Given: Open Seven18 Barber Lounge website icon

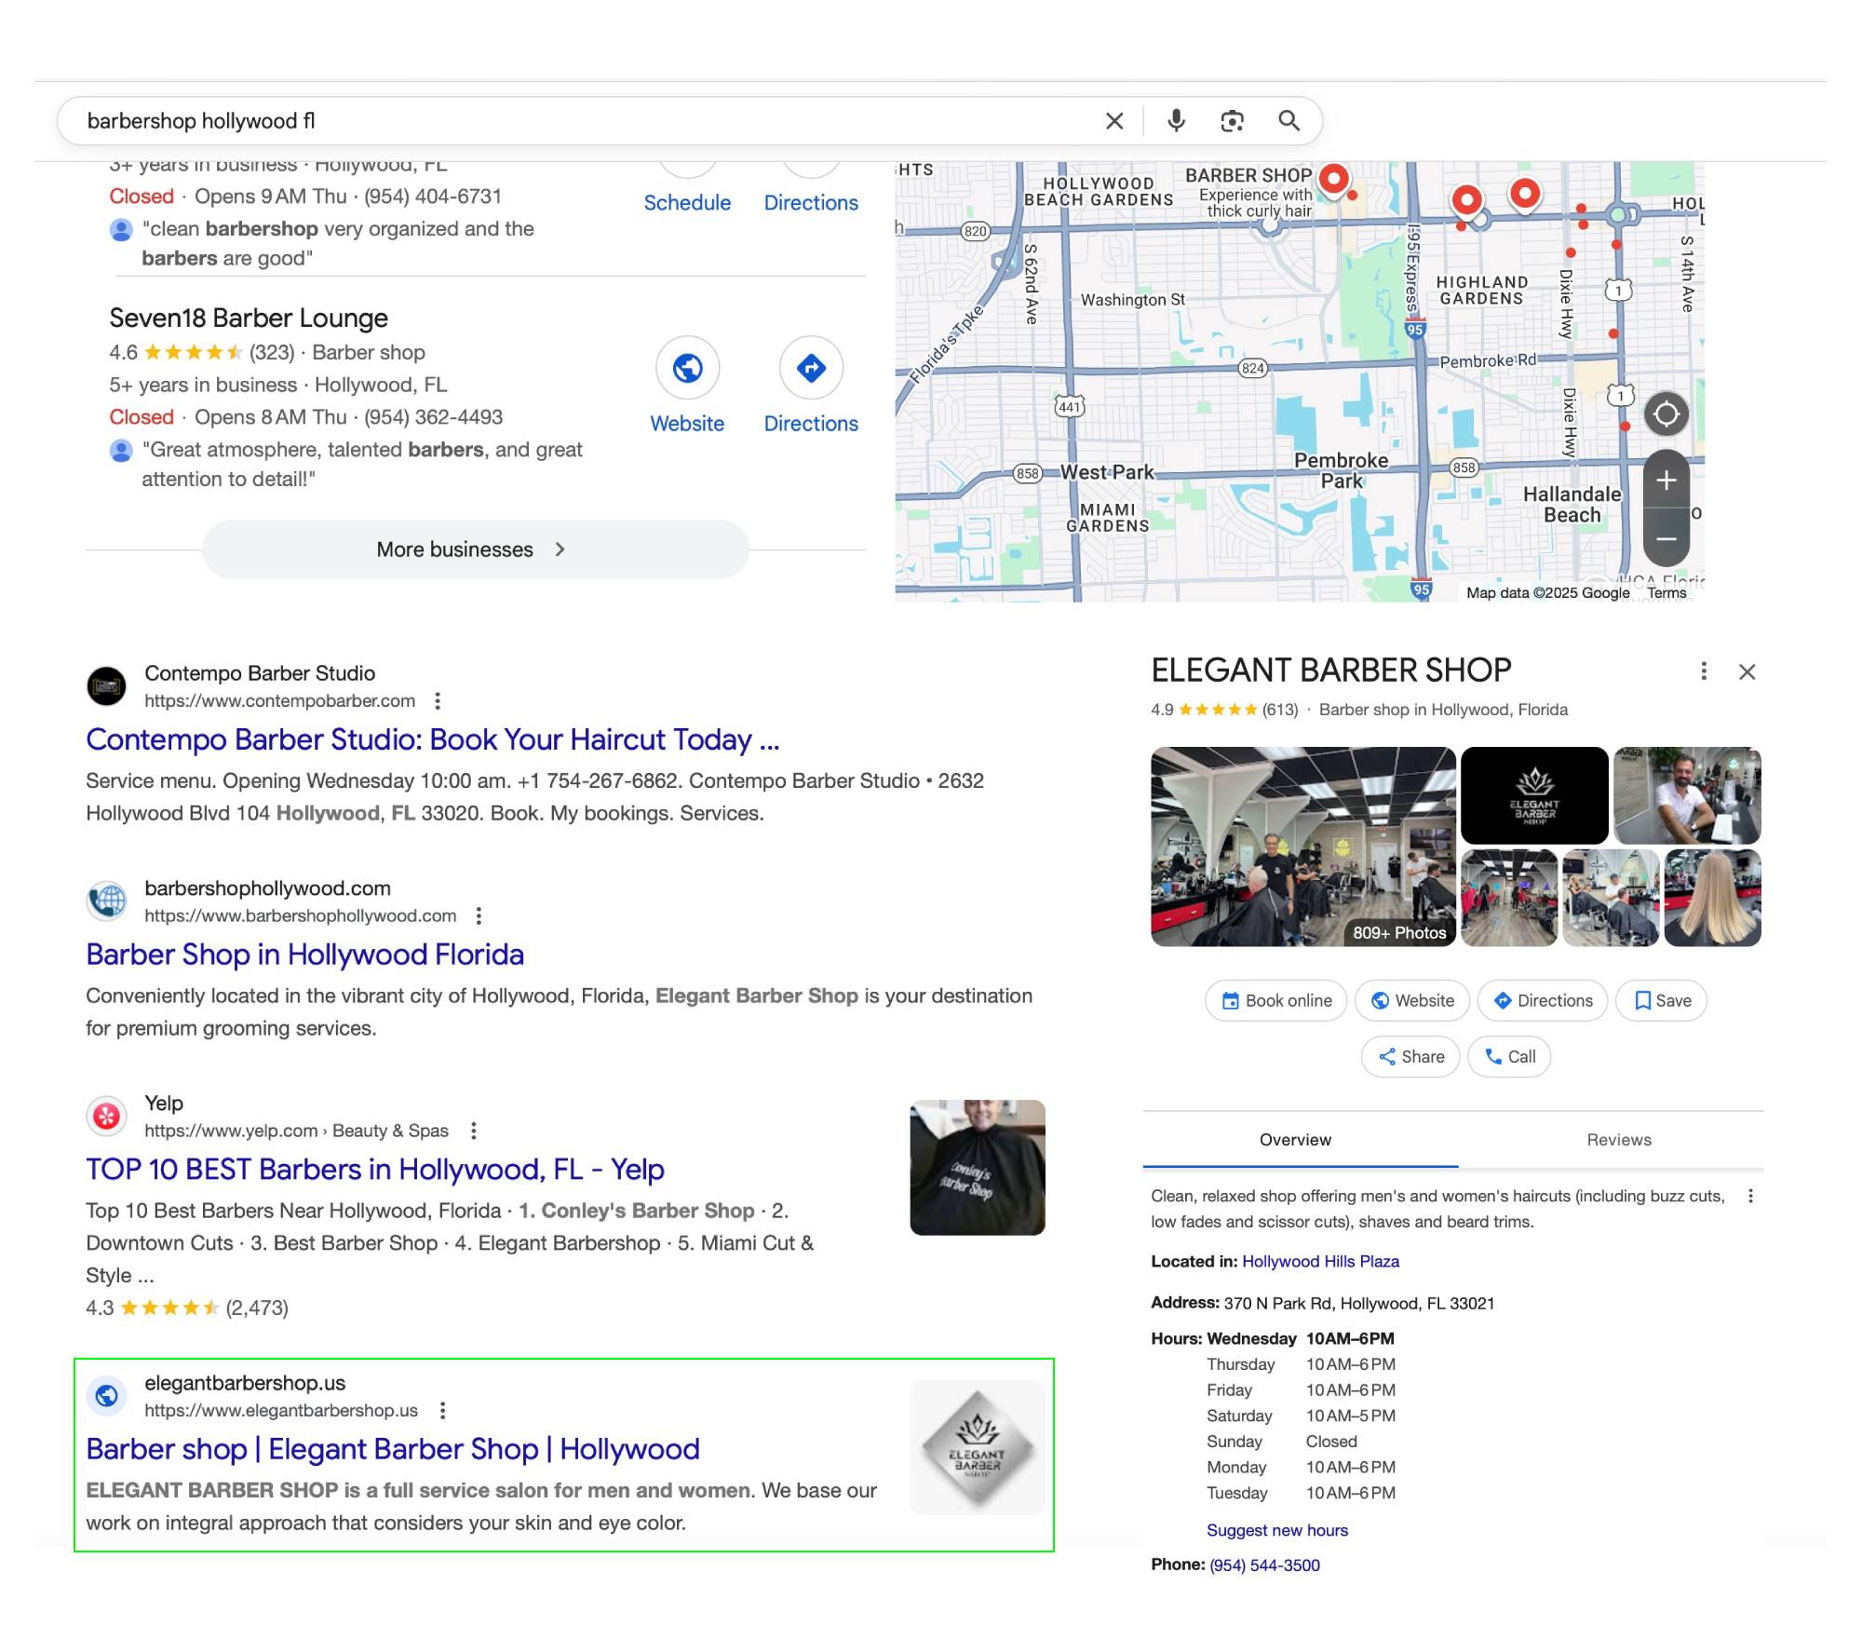Looking at the screenshot, I should pos(687,368).
